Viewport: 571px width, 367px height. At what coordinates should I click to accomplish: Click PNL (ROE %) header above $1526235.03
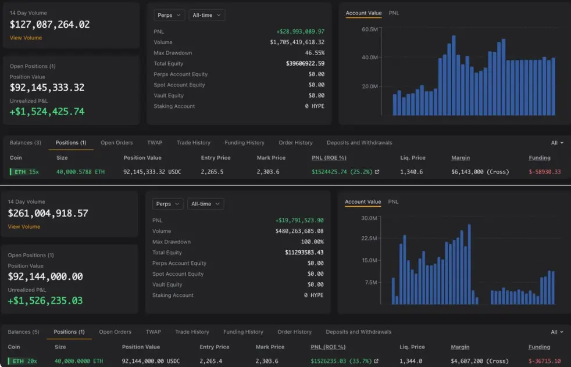click(328, 347)
